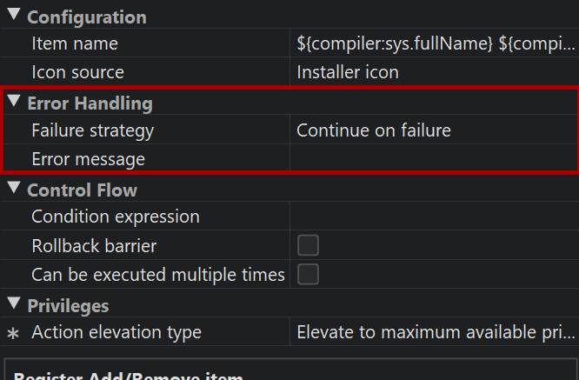Open the Icon source value dropdown
Screen dimensions: 579x380
pyautogui.click(x=435, y=72)
